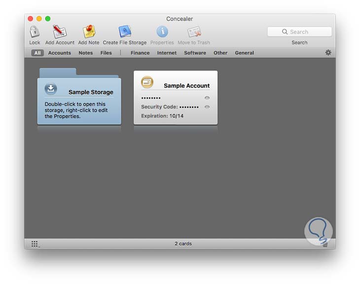Click the Security Code label
Viewport: 360px width, 284px height.
click(159, 107)
